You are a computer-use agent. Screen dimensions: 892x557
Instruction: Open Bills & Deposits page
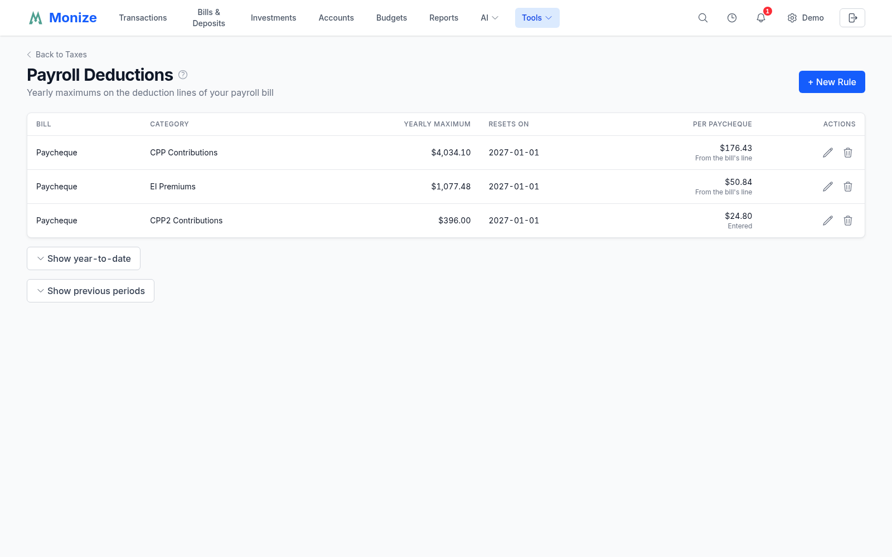tap(209, 18)
